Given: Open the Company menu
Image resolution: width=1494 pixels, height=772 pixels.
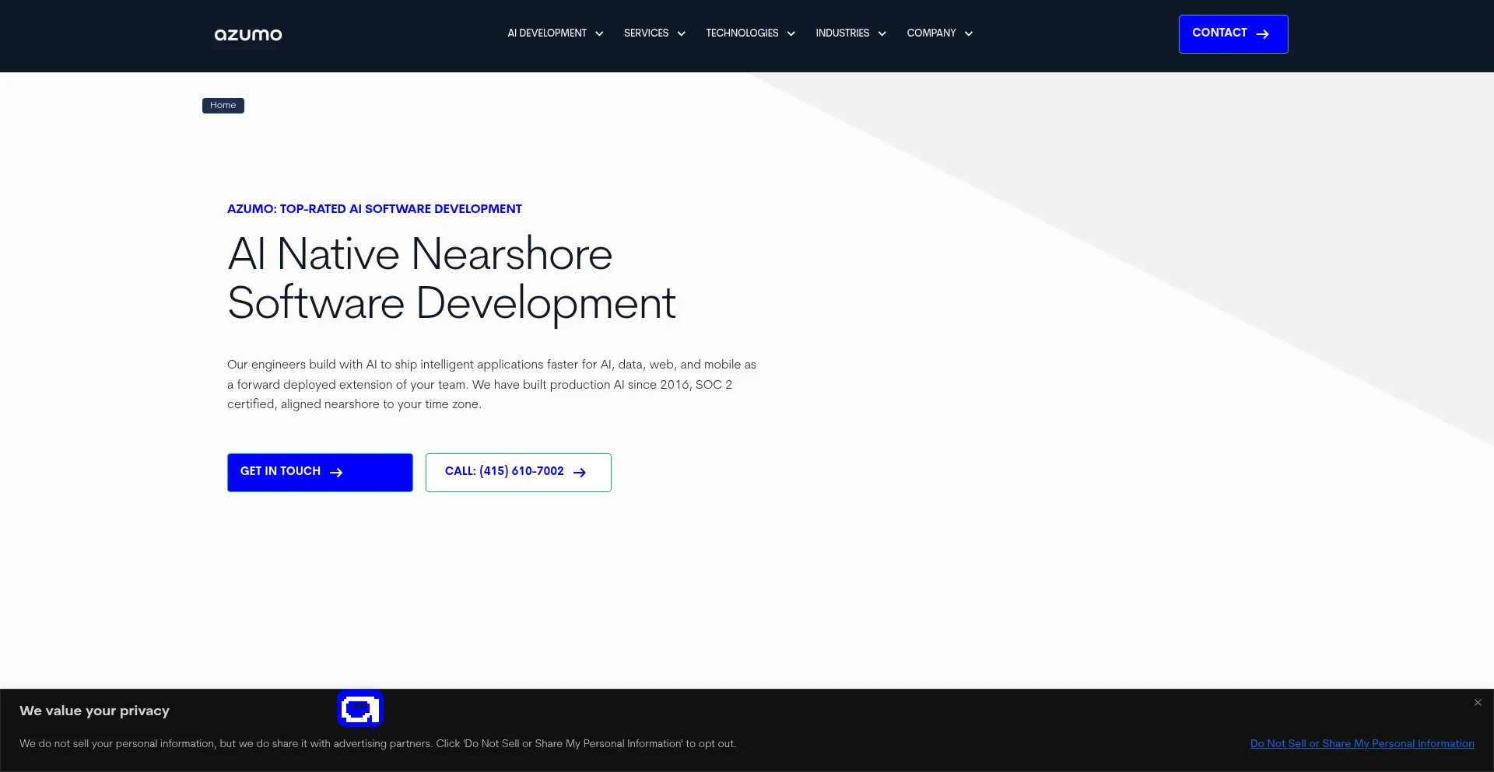Looking at the screenshot, I should 931,33.
